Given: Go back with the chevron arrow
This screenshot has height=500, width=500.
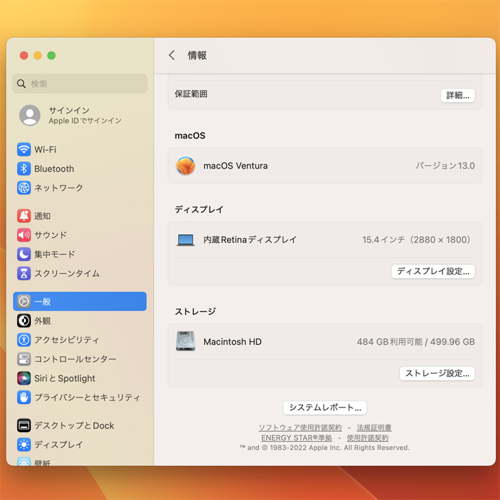Looking at the screenshot, I should point(172,55).
